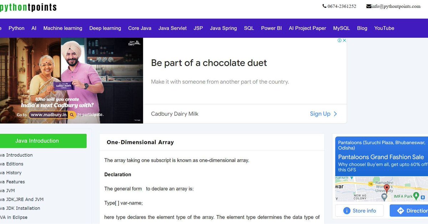Open Java History sidebar link

point(11,173)
